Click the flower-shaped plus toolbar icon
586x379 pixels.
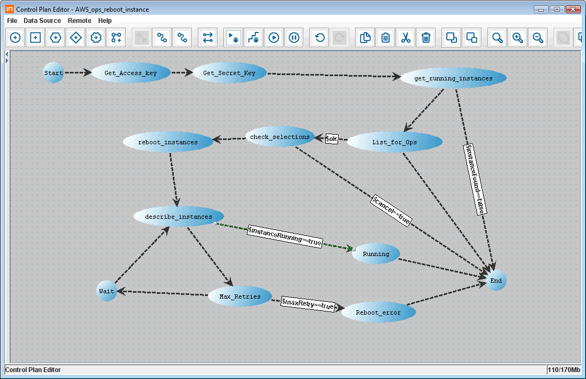pos(96,38)
